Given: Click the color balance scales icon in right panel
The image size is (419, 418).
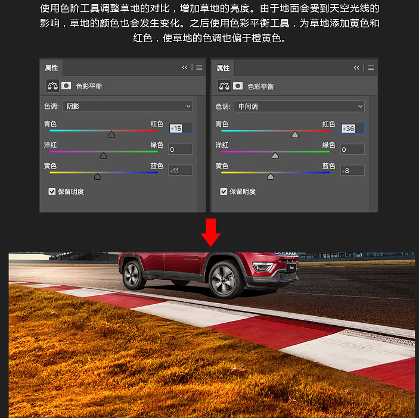Looking at the screenshot, I should (x=224, y=86).
